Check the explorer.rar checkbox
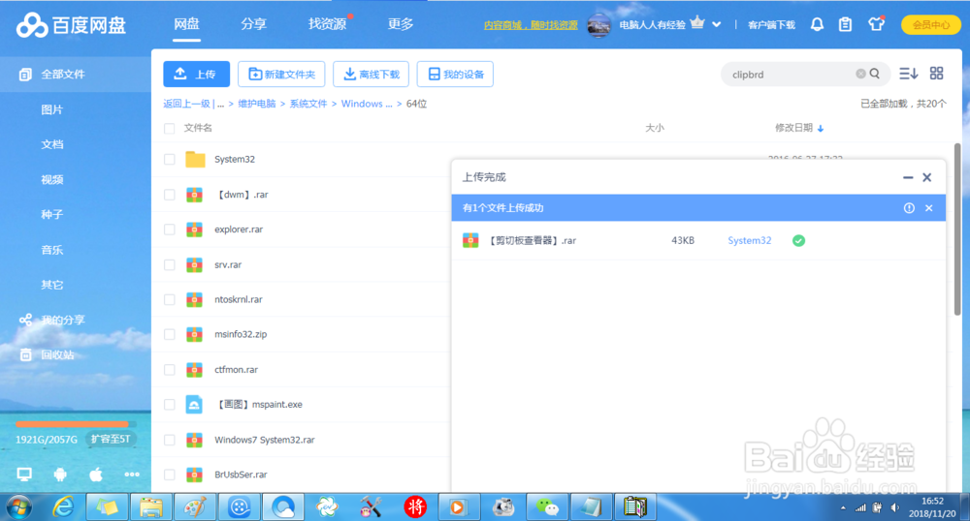970x521 pixels. [169, 230]
